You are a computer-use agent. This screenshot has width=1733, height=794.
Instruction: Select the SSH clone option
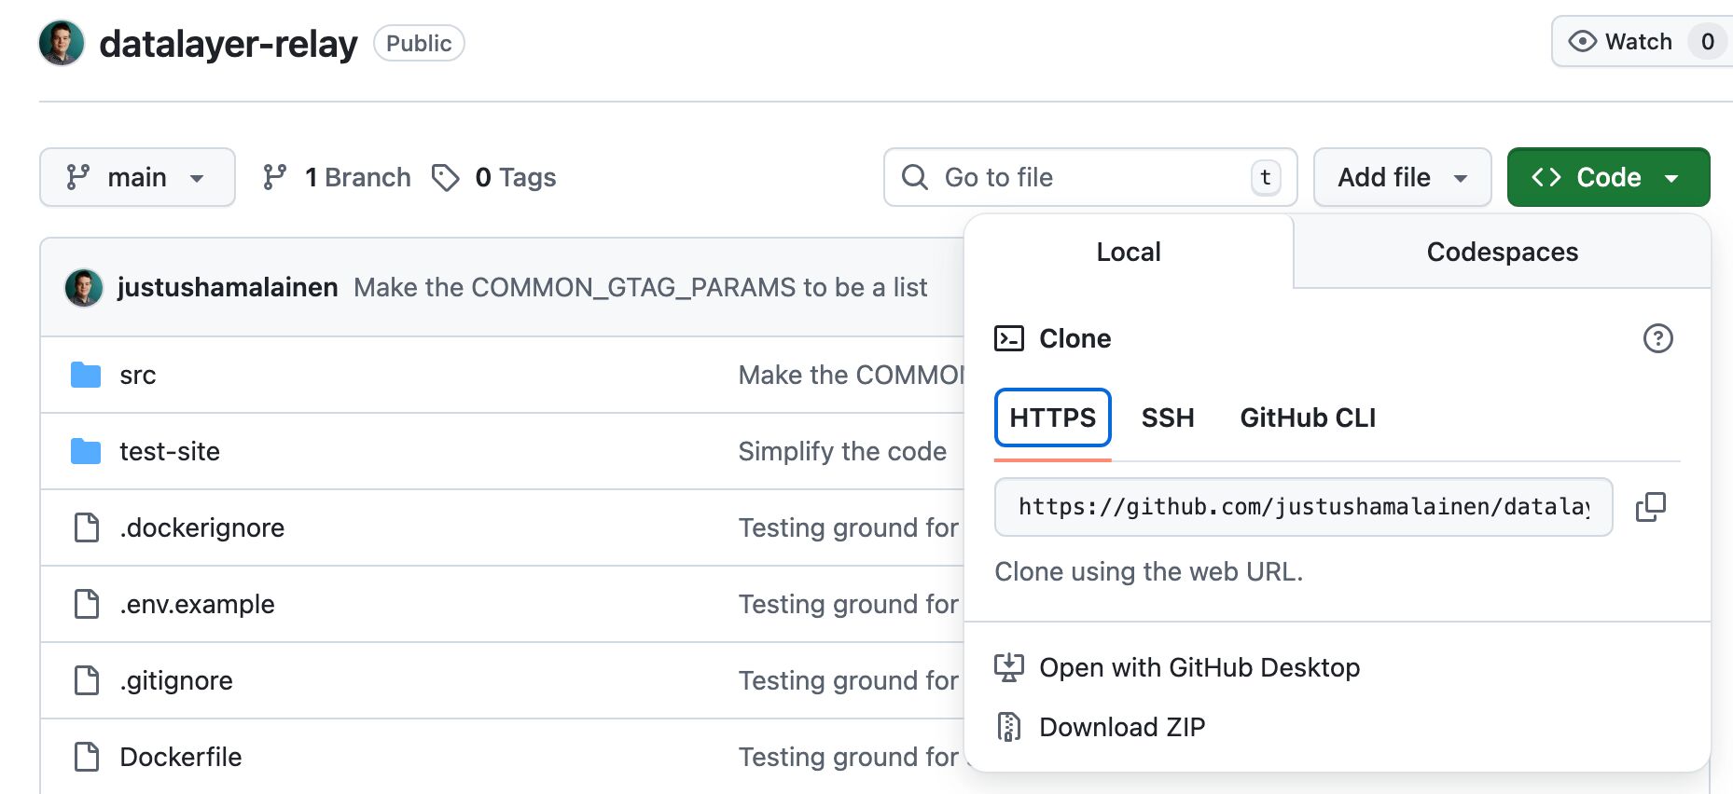click(x=1167, y=418)
